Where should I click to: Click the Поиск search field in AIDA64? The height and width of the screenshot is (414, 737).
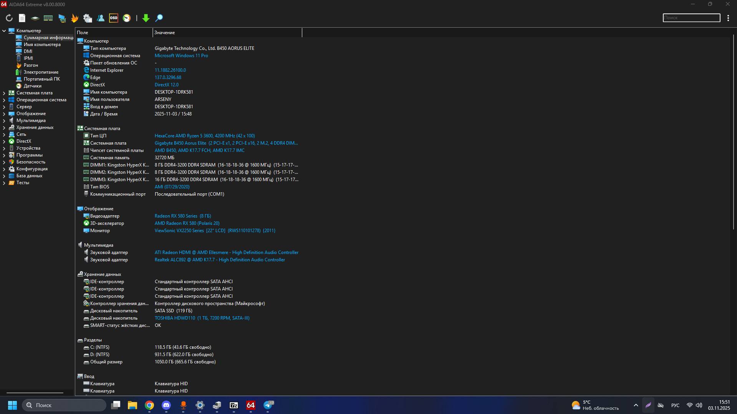[x=691, y=18]
